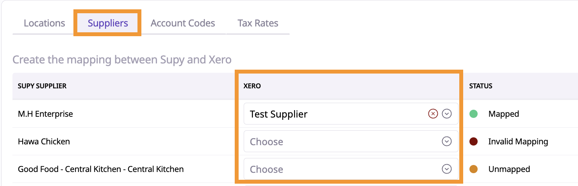
Task: Select the Suppliers tab
Action: [108, 23]
